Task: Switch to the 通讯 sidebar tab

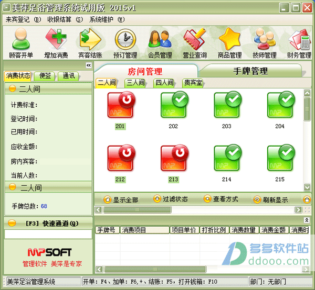Action: pos(68,76)
